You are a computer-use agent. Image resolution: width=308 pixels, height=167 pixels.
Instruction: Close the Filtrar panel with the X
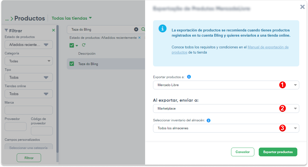53,30
